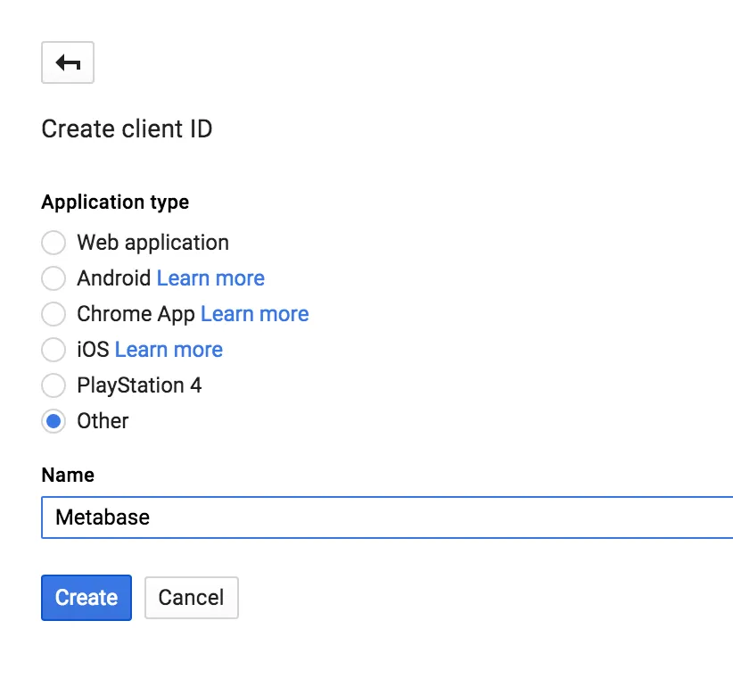Pick the iOS application type
Screen dimensions: 733x687
pyautogui.click(x=54, y=350)
